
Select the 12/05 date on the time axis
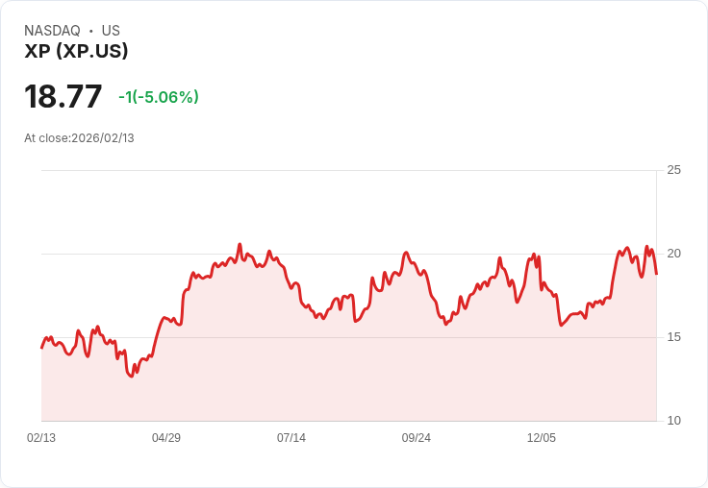coord(542,438)
